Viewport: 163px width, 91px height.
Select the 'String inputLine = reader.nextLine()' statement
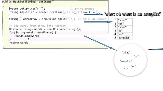[54, 12]
